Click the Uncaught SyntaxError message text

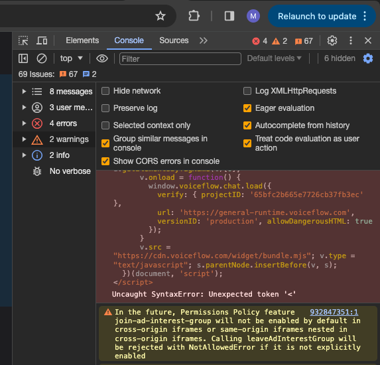pos(204,294)
